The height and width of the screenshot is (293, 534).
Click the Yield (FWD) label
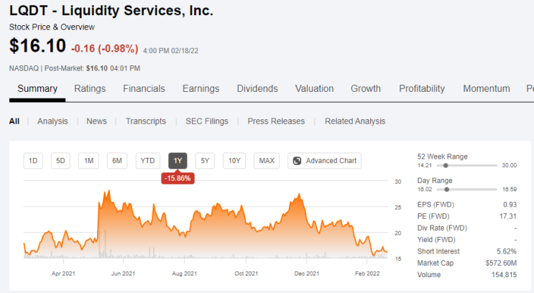(x=436, y=240)
